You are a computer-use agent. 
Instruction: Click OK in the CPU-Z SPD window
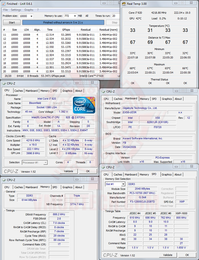click(187, 255)
